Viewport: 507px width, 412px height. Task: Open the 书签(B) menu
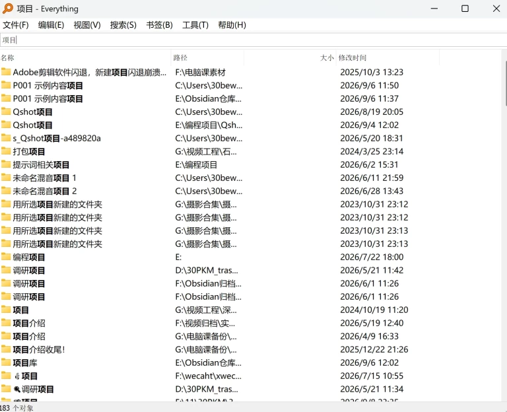159,25
